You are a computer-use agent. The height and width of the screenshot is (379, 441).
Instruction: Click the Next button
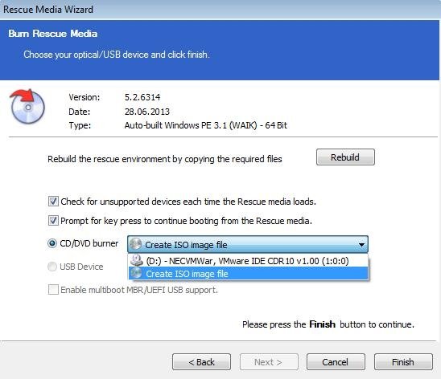coord(269,362)
